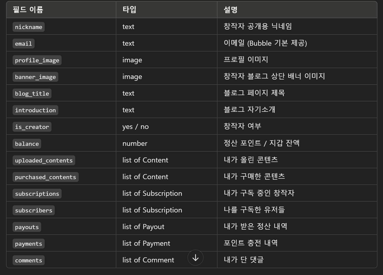Select the payouts field tag

pos(27,227)
